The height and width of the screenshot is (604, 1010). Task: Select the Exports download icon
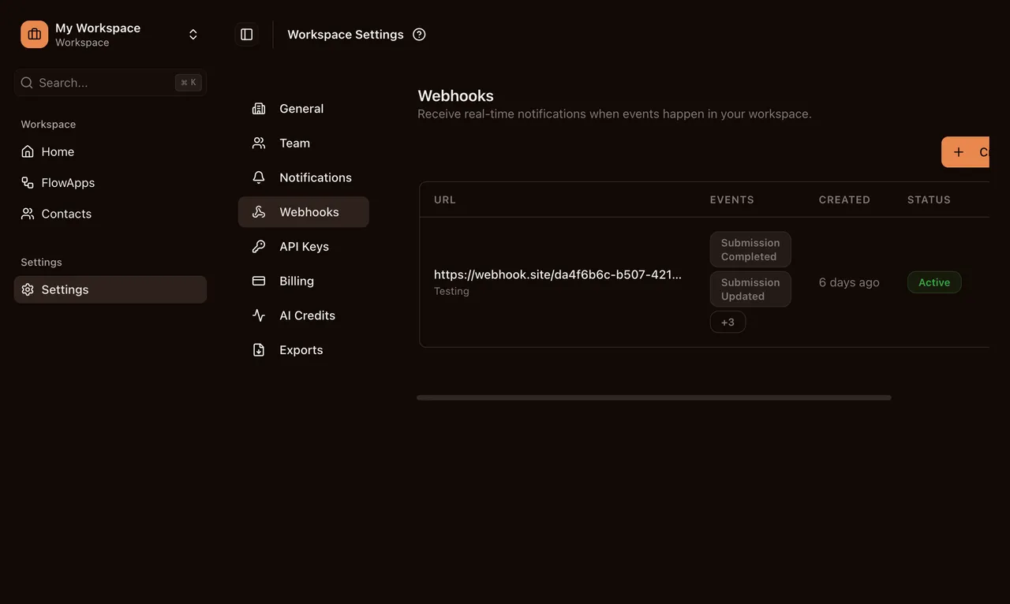259,349
